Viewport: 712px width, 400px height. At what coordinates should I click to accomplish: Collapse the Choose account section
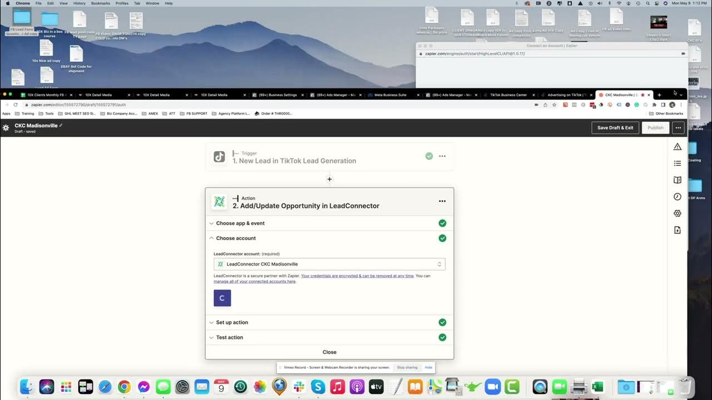329,238
